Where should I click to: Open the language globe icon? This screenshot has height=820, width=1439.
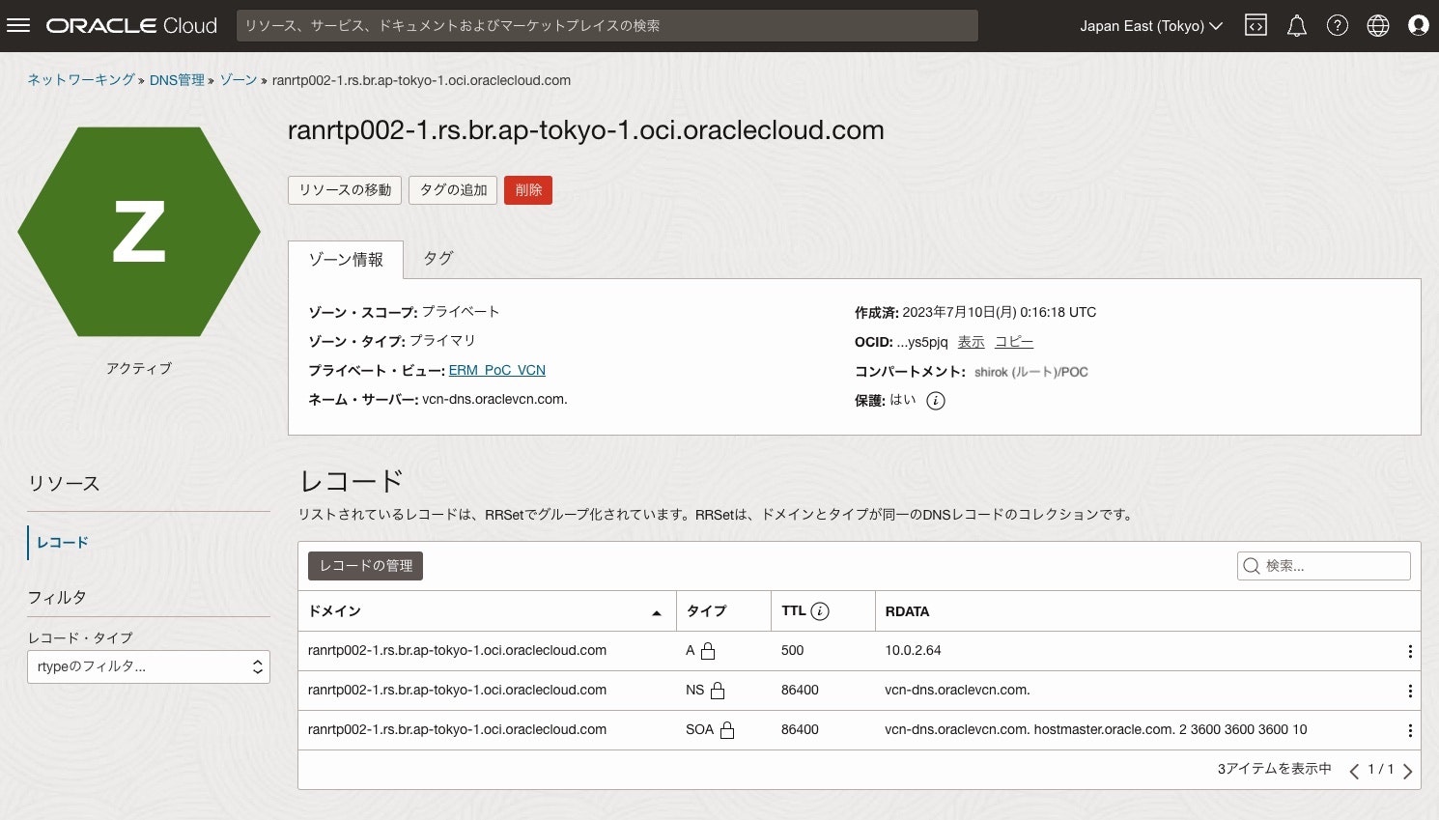coord(1378,26)
